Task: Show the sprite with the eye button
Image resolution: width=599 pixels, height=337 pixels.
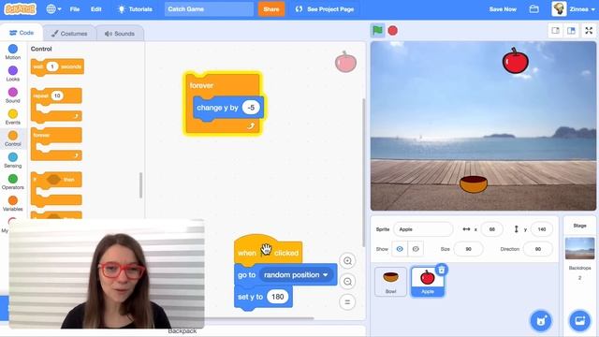Action: [x=400, y=249]
